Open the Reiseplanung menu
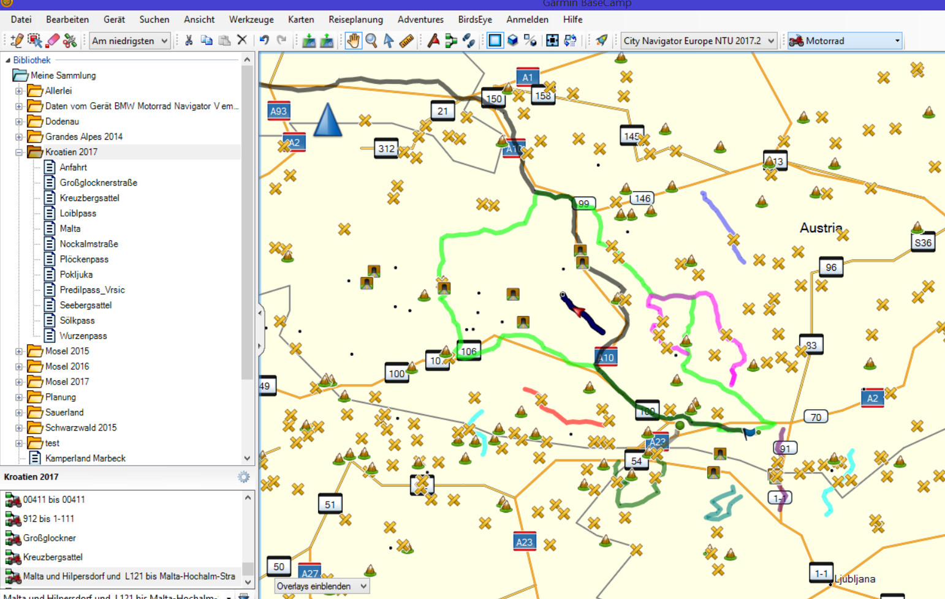Image resolution: width=945 pixels, height=599 pixels. [x=355, y=20]
